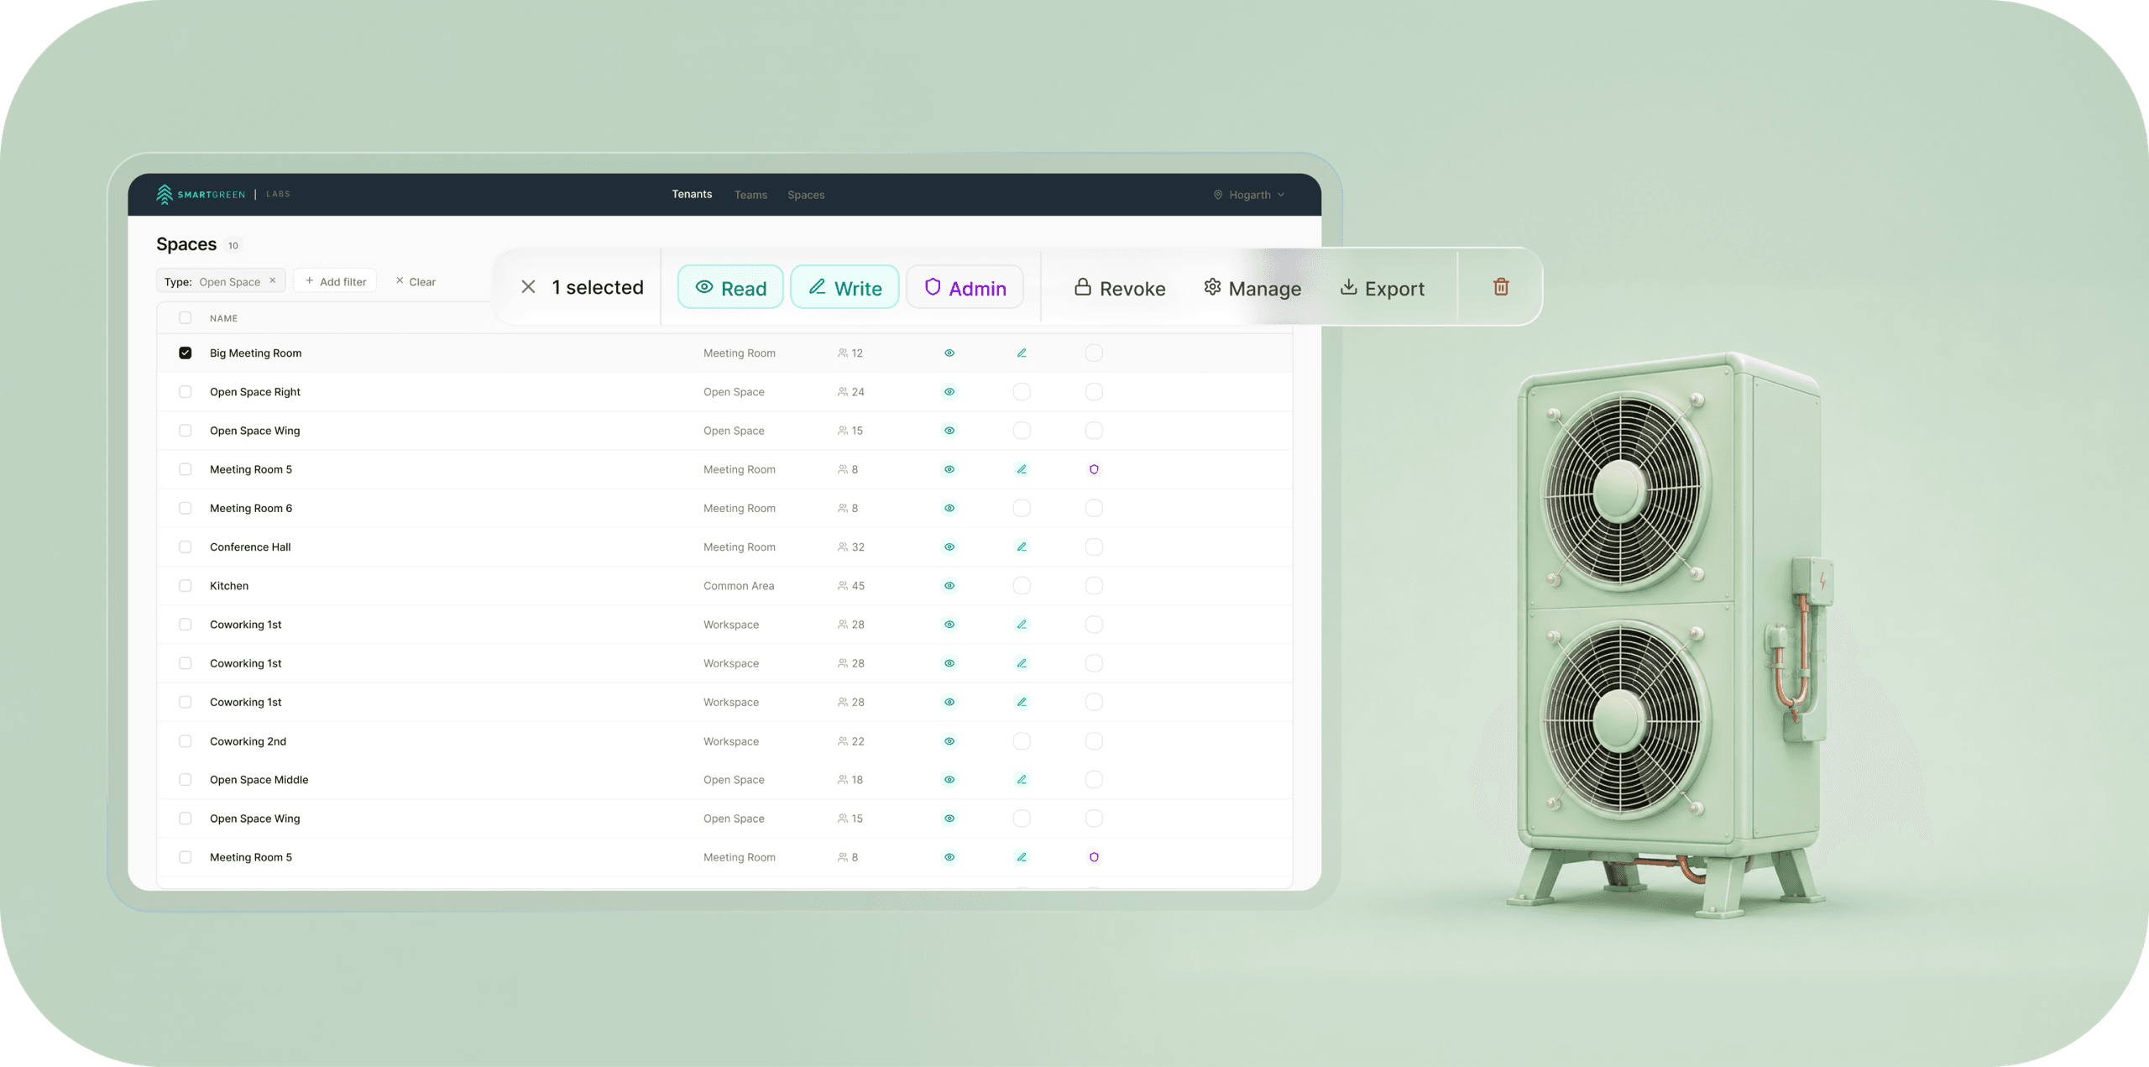Viewport: 2149px width, 1067px height.
Task: Enable write permission for Coworking 2nd
Action: click(x=1022, y=741)
